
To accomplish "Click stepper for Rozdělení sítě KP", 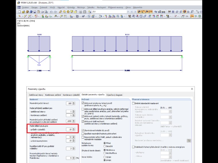I will [x=74, y=149].
